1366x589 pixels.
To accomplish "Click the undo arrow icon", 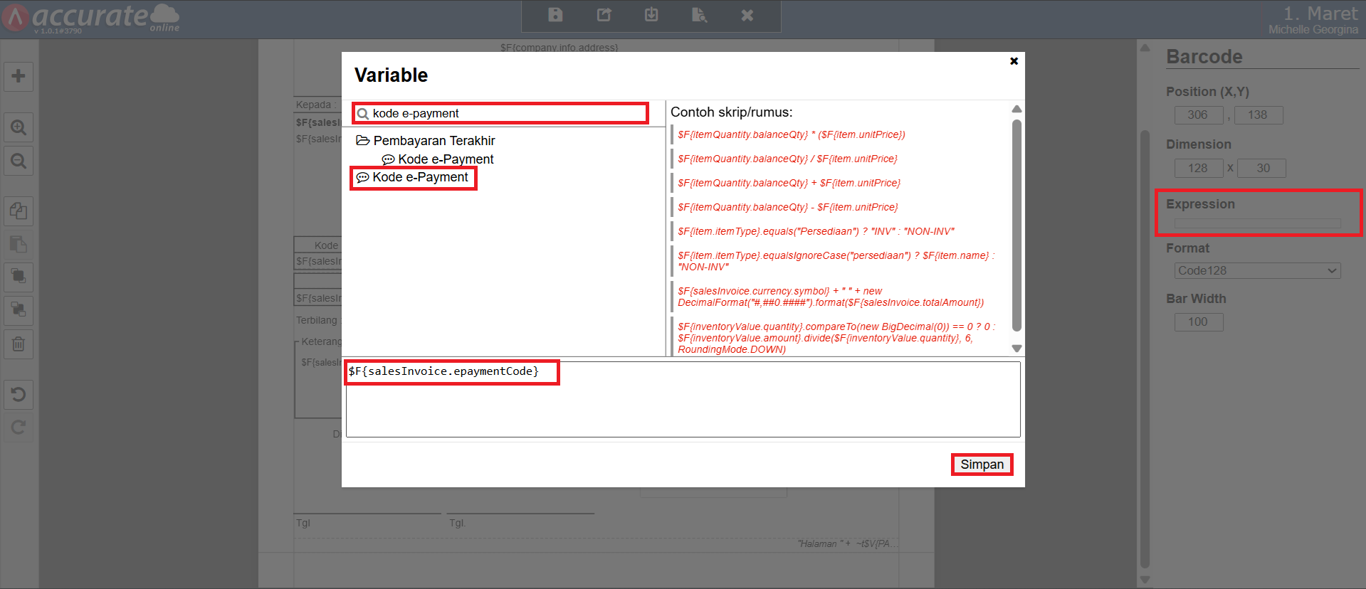I will coord(19,394).
